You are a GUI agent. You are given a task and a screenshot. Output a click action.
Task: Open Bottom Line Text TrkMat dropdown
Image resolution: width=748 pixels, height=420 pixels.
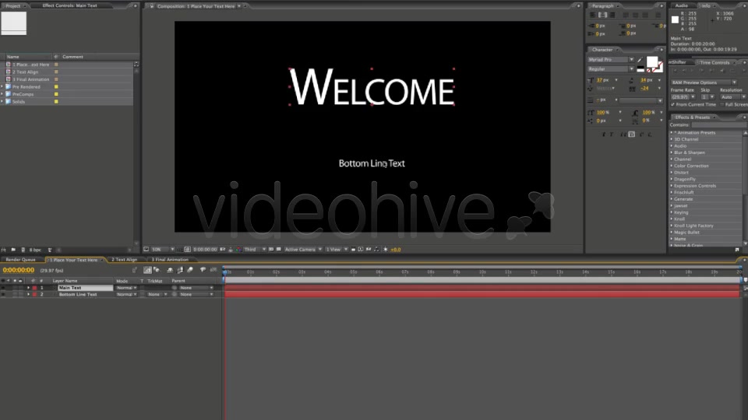click(157, 294)
